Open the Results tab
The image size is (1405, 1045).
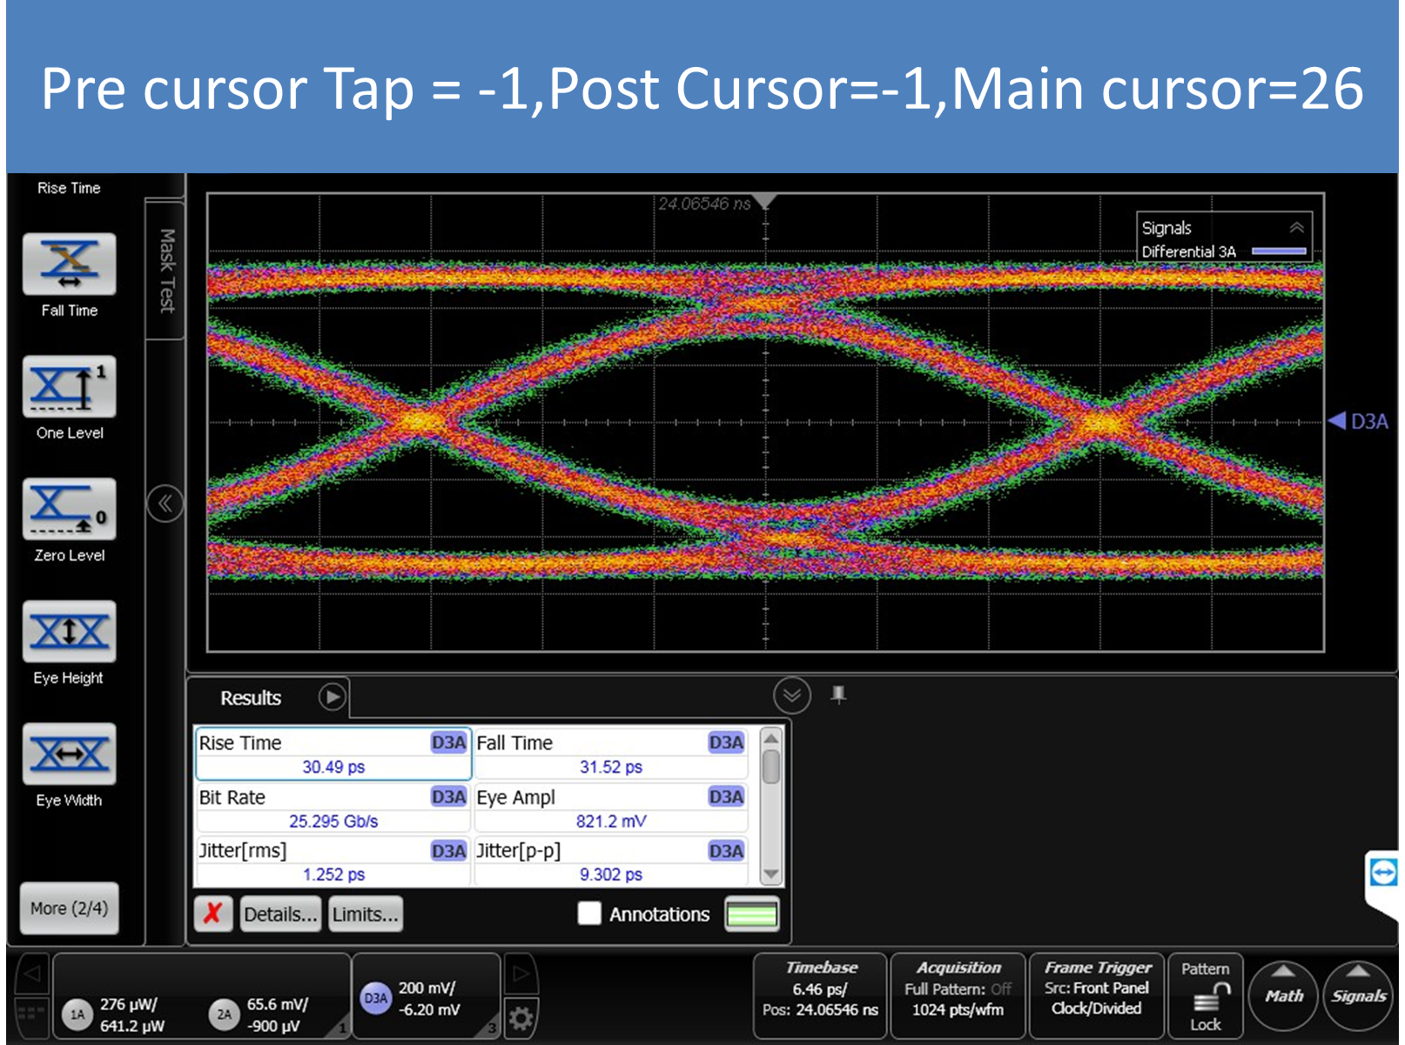click(x=251, y=698)
